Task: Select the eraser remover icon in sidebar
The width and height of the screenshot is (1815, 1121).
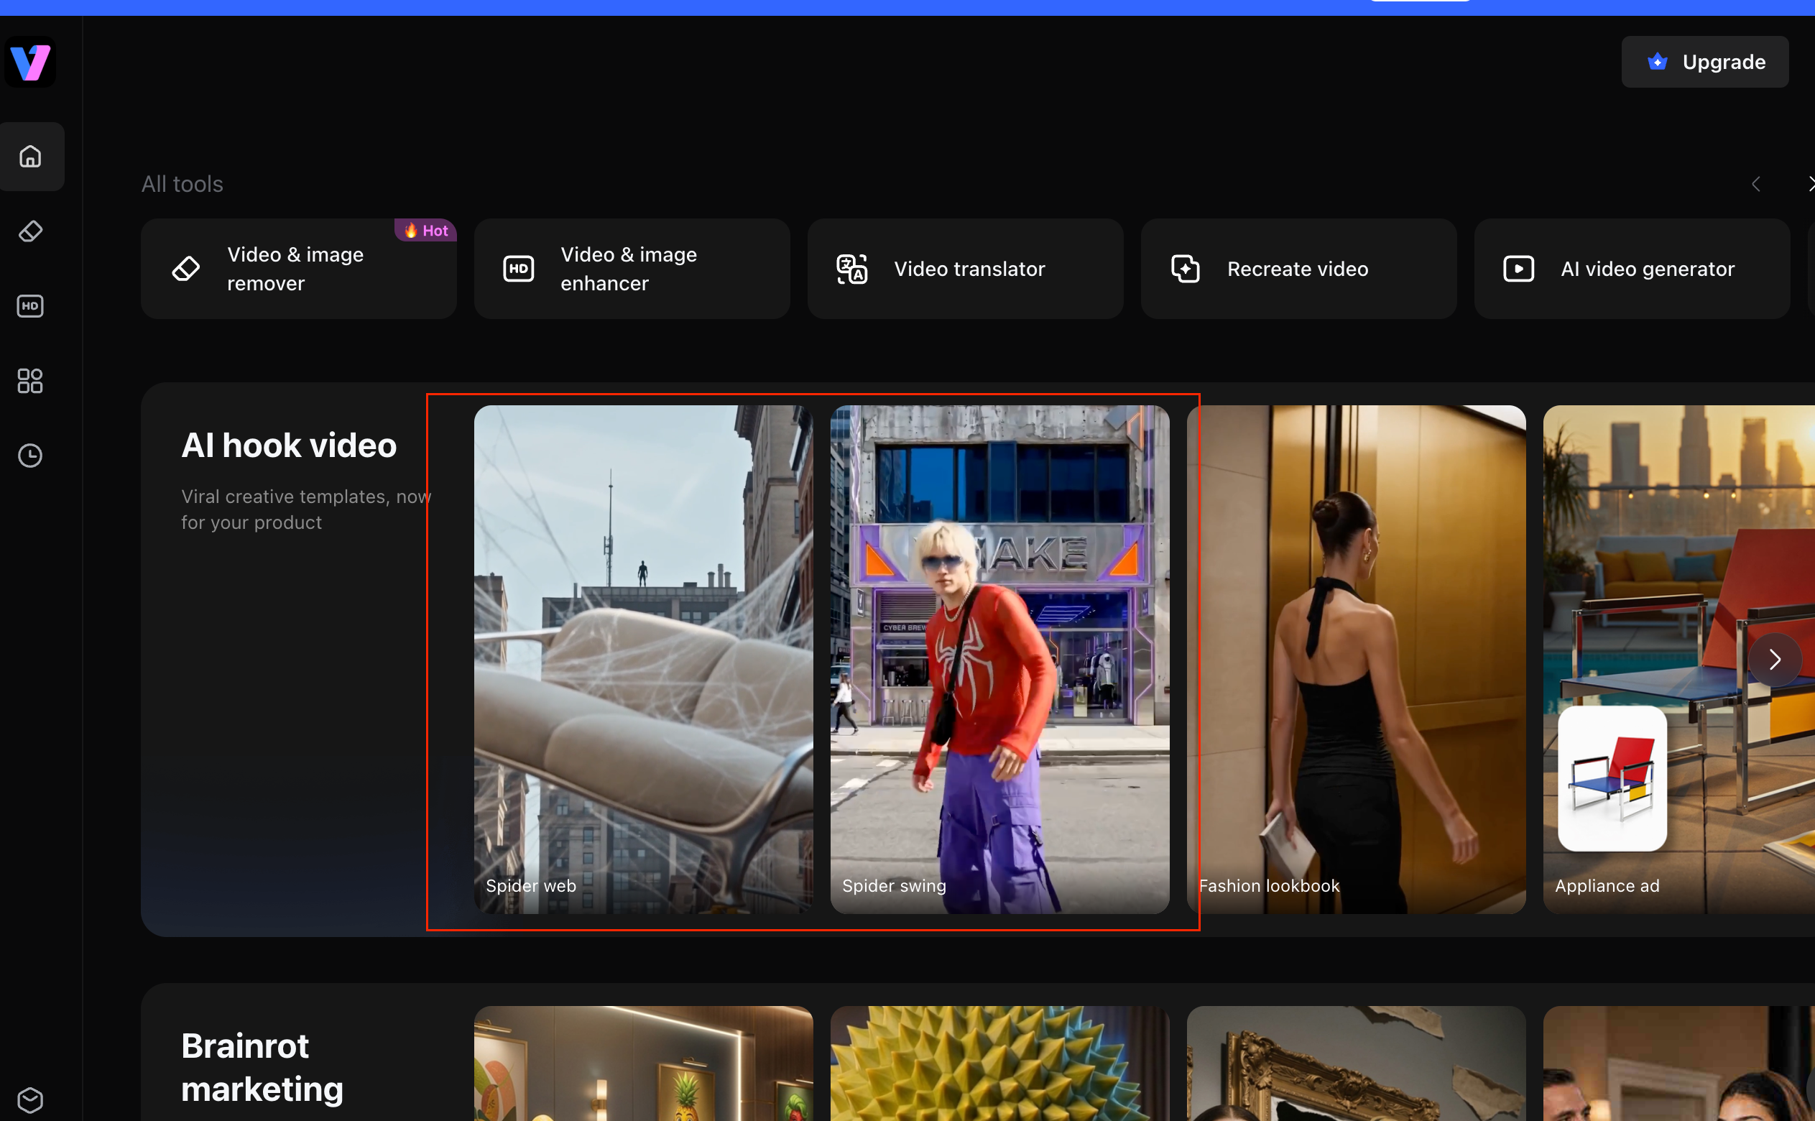Action: [30, 231]
